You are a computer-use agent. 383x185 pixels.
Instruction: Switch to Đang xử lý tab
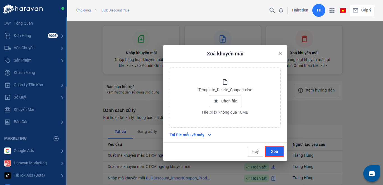[x=147, y=132]
